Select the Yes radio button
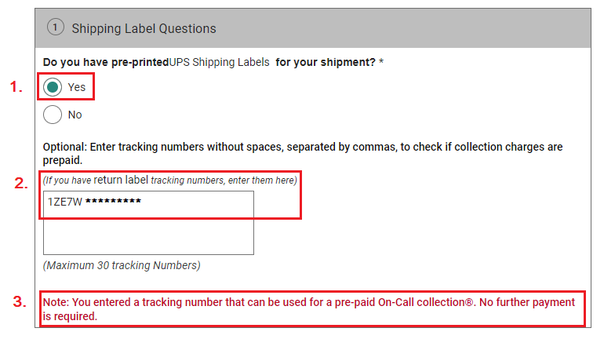Screen dimensions: 604x339 (53, 87)
